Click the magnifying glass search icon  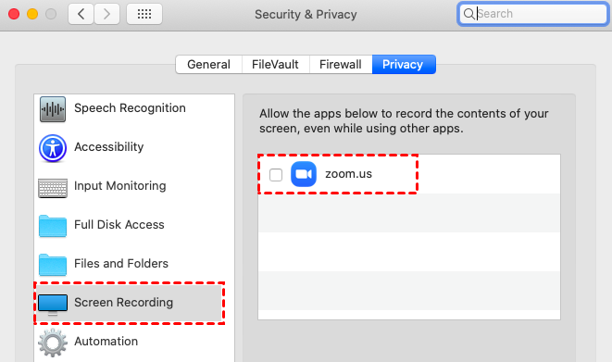click(x=468, y=14)
